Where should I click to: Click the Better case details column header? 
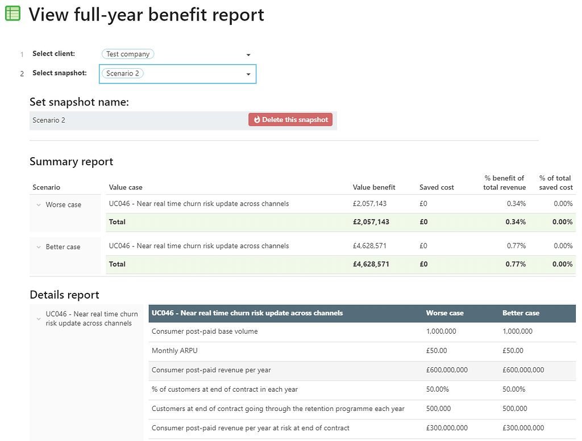521,313
